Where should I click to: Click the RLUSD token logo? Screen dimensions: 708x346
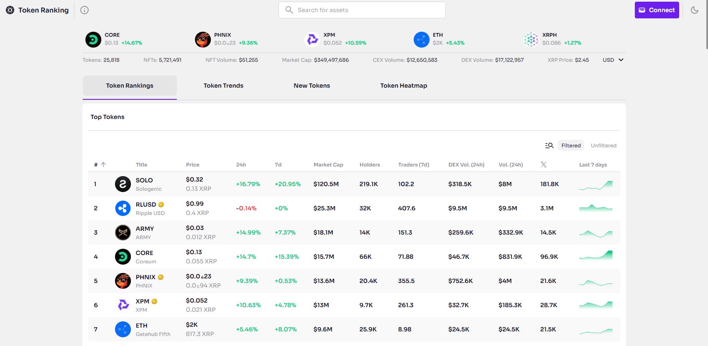[123, 208]
